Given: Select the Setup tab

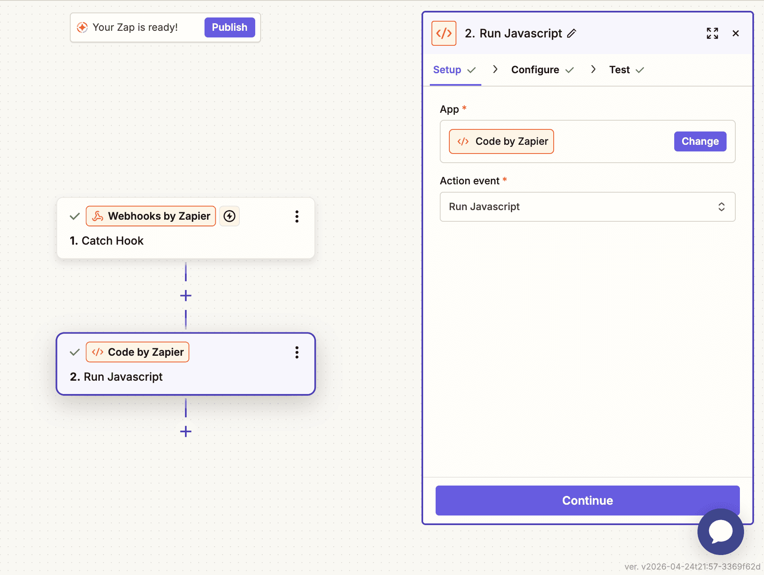Looking at the screenshot, I should [447, 69].
